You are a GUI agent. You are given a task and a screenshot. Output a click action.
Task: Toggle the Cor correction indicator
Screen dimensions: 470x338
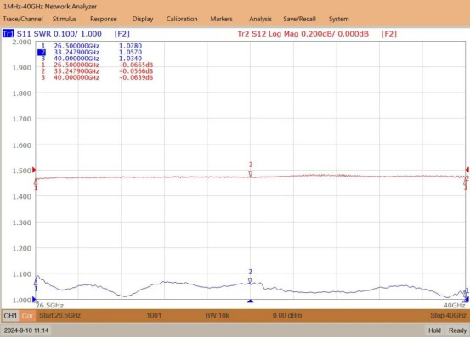27,316
